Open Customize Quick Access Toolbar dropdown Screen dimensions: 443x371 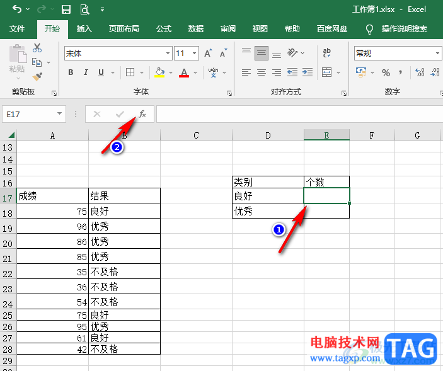point(102,9)
